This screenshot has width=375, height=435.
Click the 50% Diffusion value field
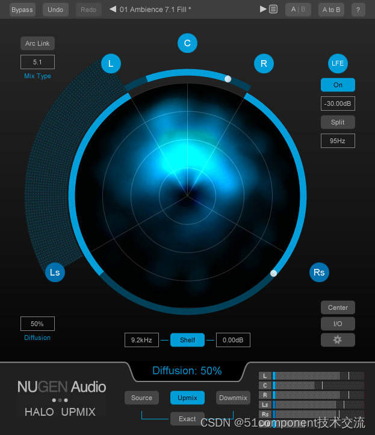point(37,324)
